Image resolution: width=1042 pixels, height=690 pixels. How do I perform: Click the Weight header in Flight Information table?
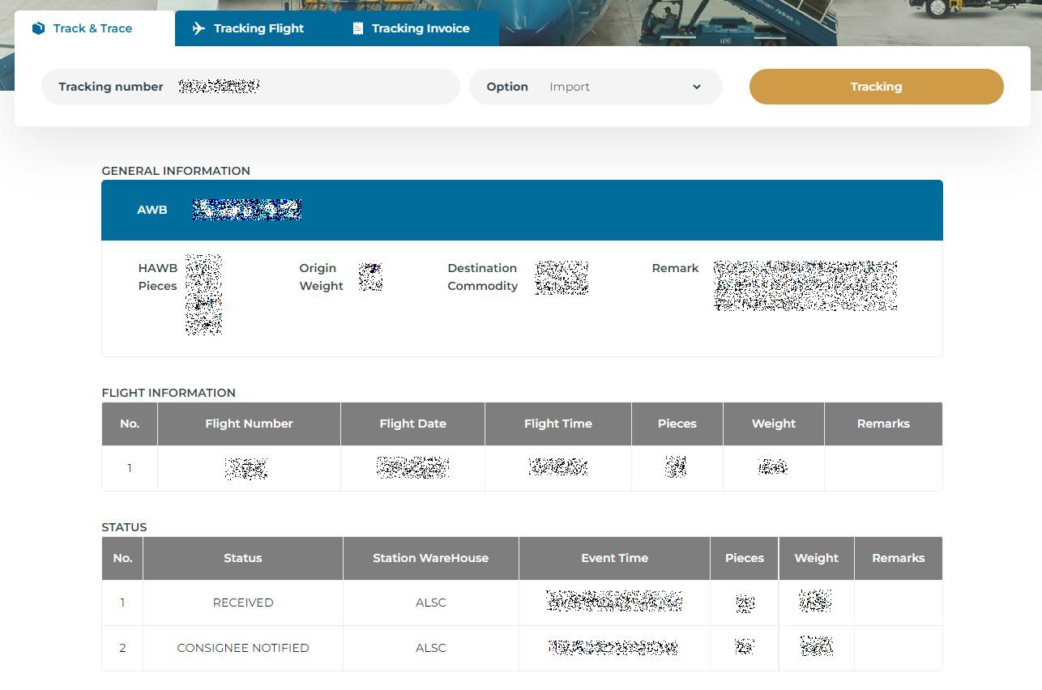pos(773,424)
